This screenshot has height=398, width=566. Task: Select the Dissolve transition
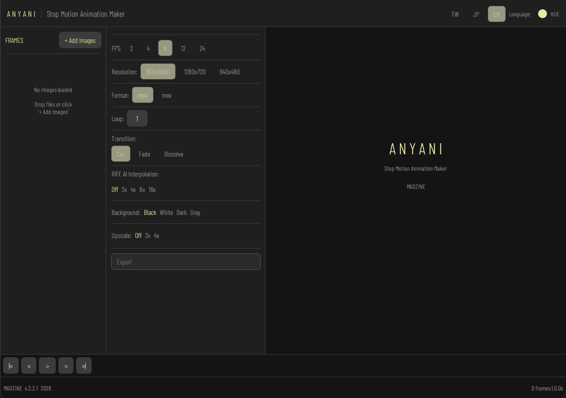coord(173,154)
